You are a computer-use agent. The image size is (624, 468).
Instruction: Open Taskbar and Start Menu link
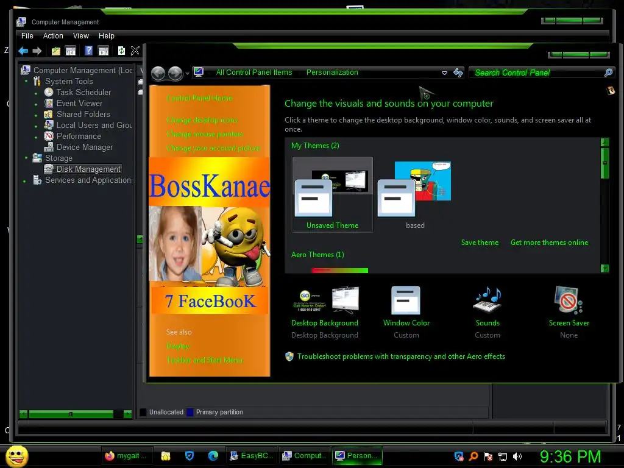click(204, 360)
